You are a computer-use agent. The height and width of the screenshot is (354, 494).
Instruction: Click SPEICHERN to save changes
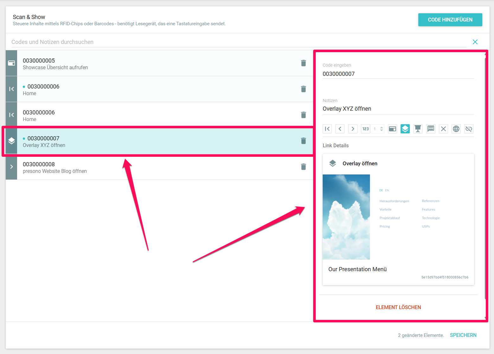[x=463, y=335]
